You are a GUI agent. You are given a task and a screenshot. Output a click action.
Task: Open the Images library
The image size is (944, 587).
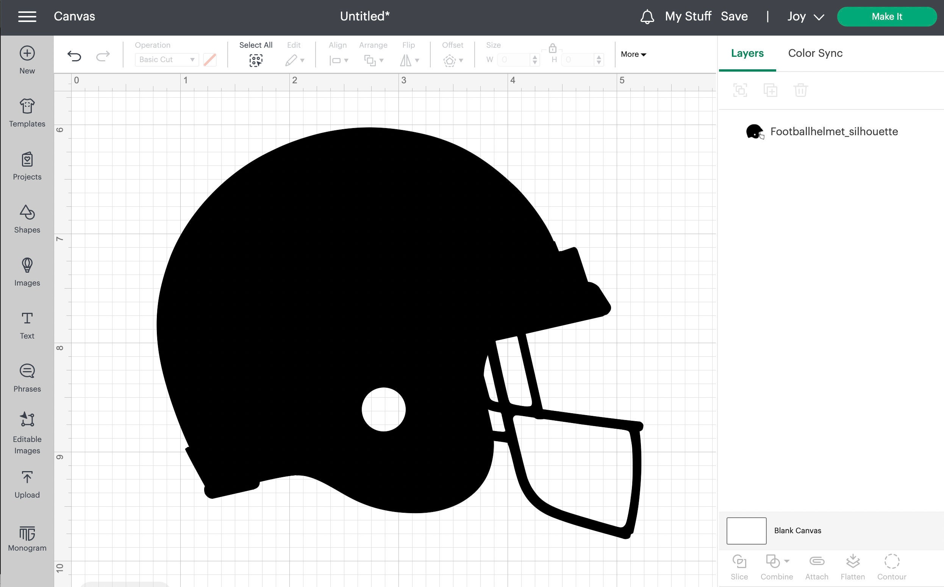27,272
